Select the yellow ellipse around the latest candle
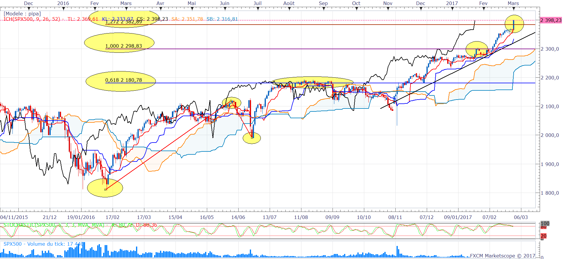This screenshot has height=259, width=564. [514, 24]
